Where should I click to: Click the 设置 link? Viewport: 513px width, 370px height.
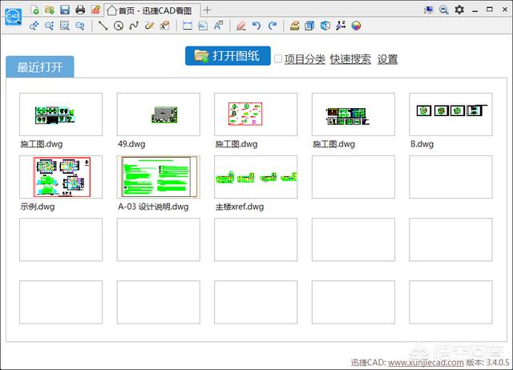tap(387, 59)
